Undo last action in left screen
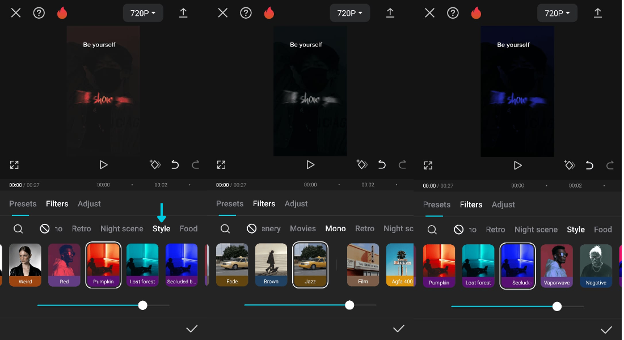The height and width of the screenshot is (340, 624). tap(175, 165)
